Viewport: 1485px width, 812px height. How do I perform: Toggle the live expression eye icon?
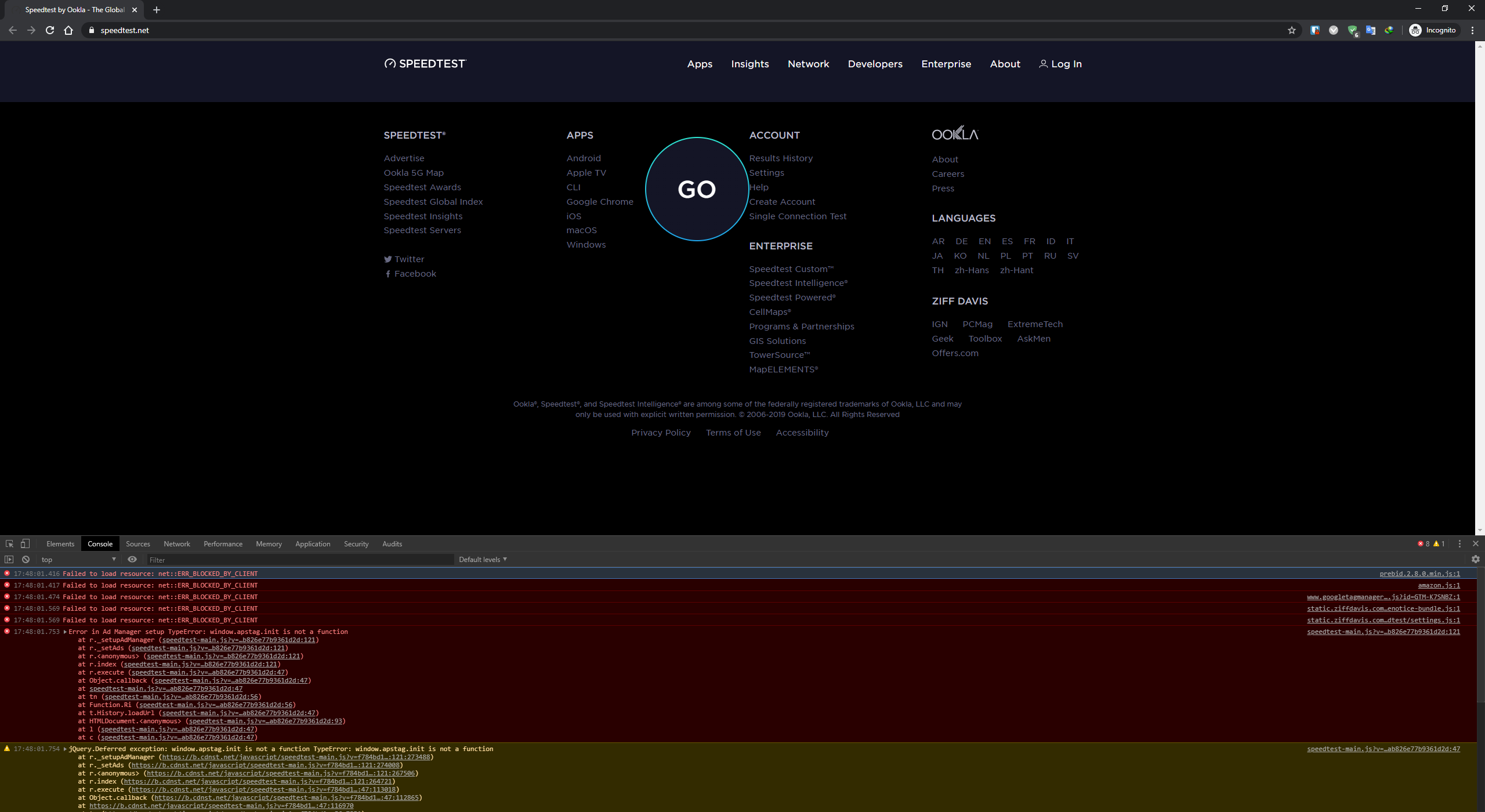132,559
